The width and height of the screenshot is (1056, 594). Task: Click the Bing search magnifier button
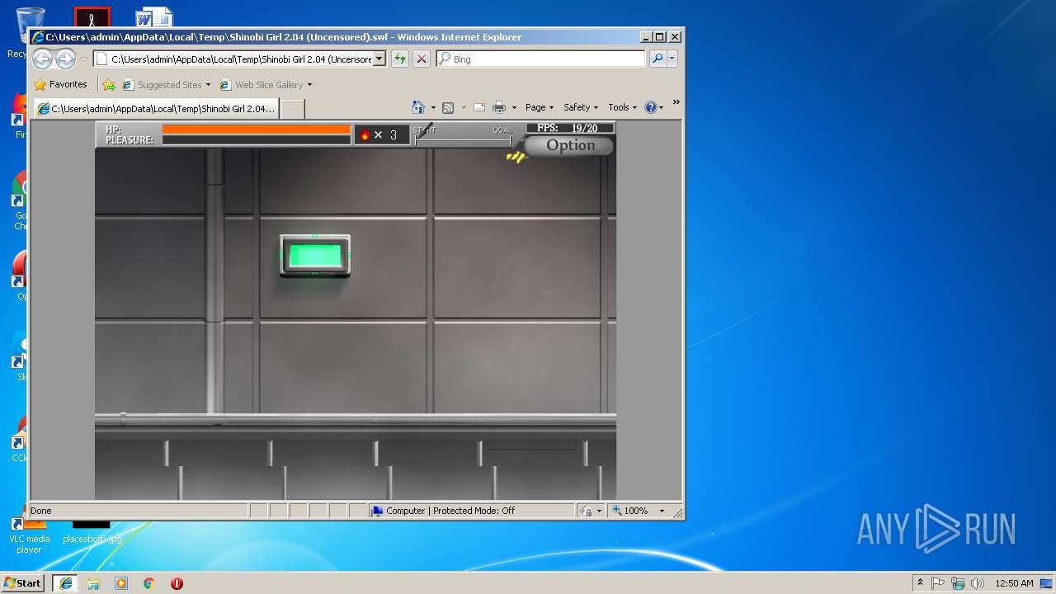point(658,59)
